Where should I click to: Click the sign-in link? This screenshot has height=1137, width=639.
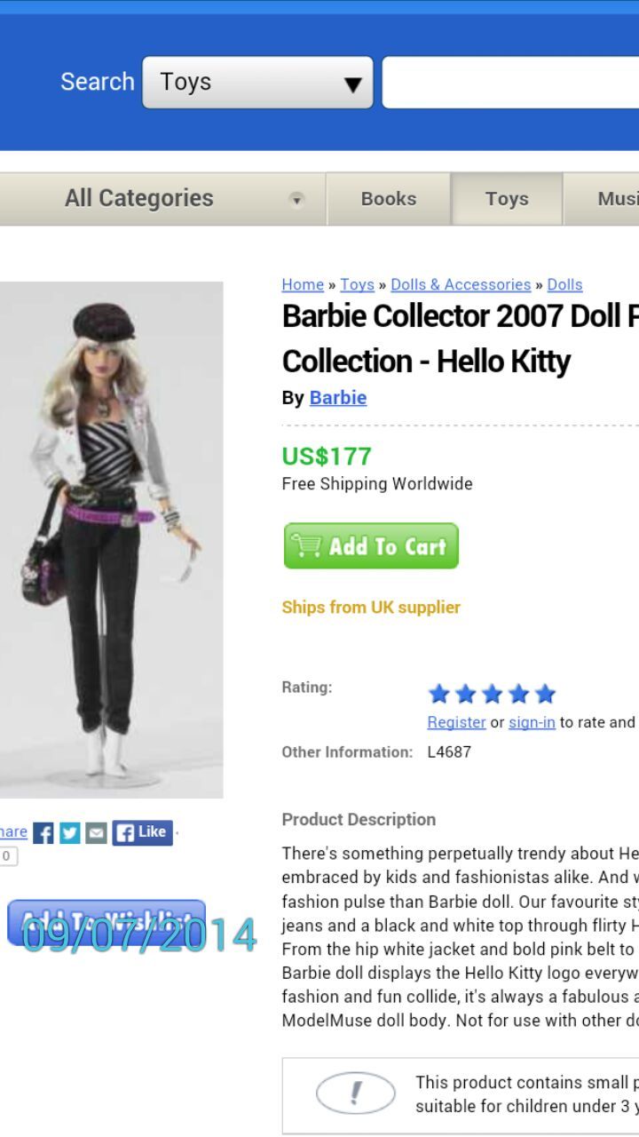click(x=532, y=722)
